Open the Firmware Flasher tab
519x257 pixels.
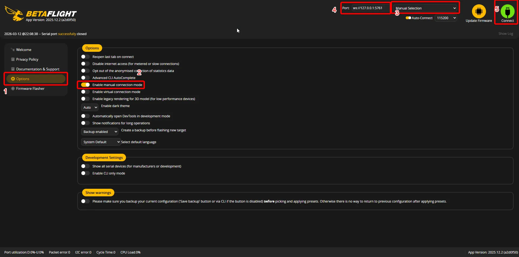[x=30, y=88]
